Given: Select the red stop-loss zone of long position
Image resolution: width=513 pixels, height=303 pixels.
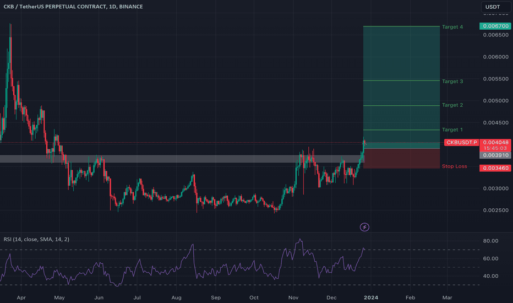Looking at the screenshot, I should (401, 159).
